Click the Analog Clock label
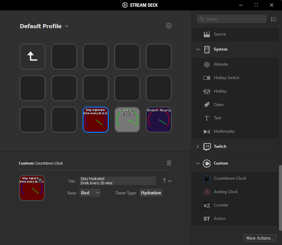Image resolution: width=282 pixels, height=245 pixels. (x=226, y=192)
